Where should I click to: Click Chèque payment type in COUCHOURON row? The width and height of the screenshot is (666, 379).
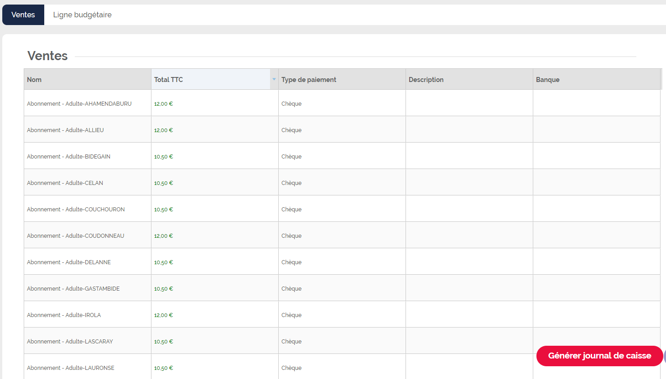point(291,210)
